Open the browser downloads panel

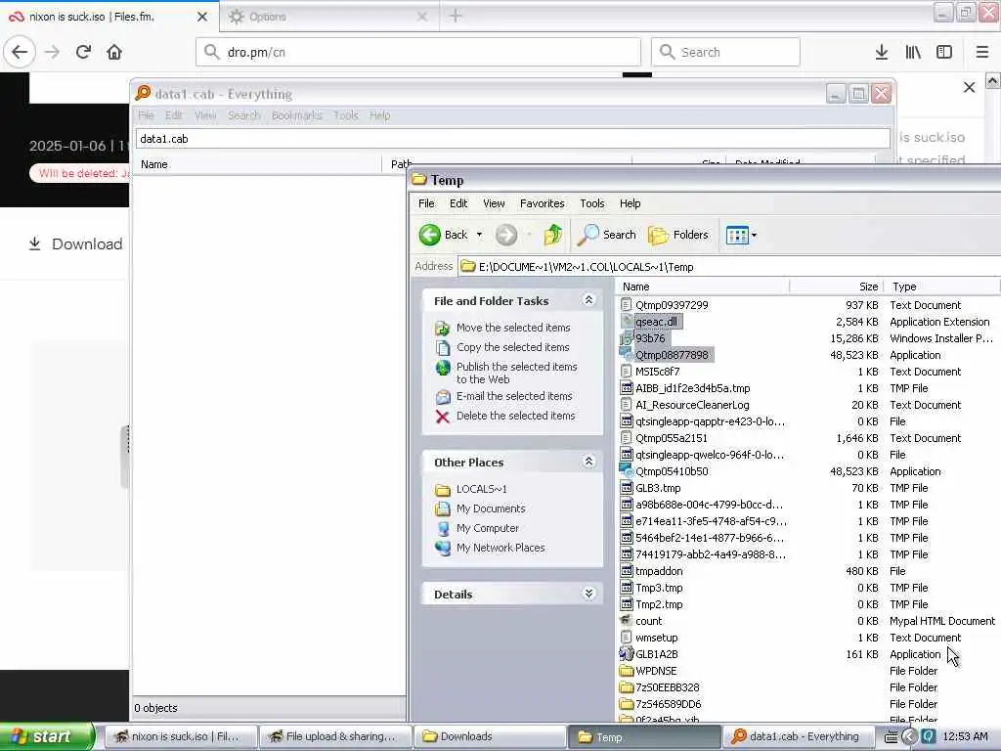pos(882,52)
